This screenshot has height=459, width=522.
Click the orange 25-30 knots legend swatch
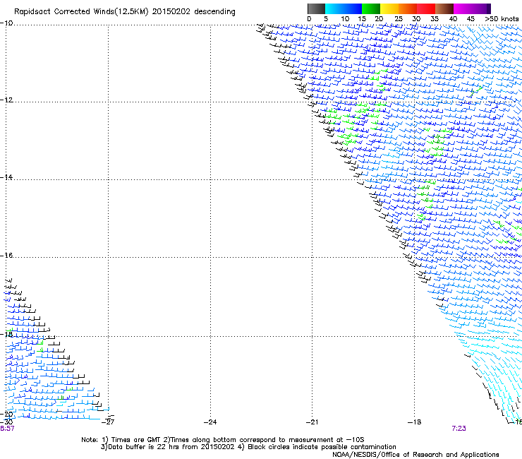click(408, 8)
